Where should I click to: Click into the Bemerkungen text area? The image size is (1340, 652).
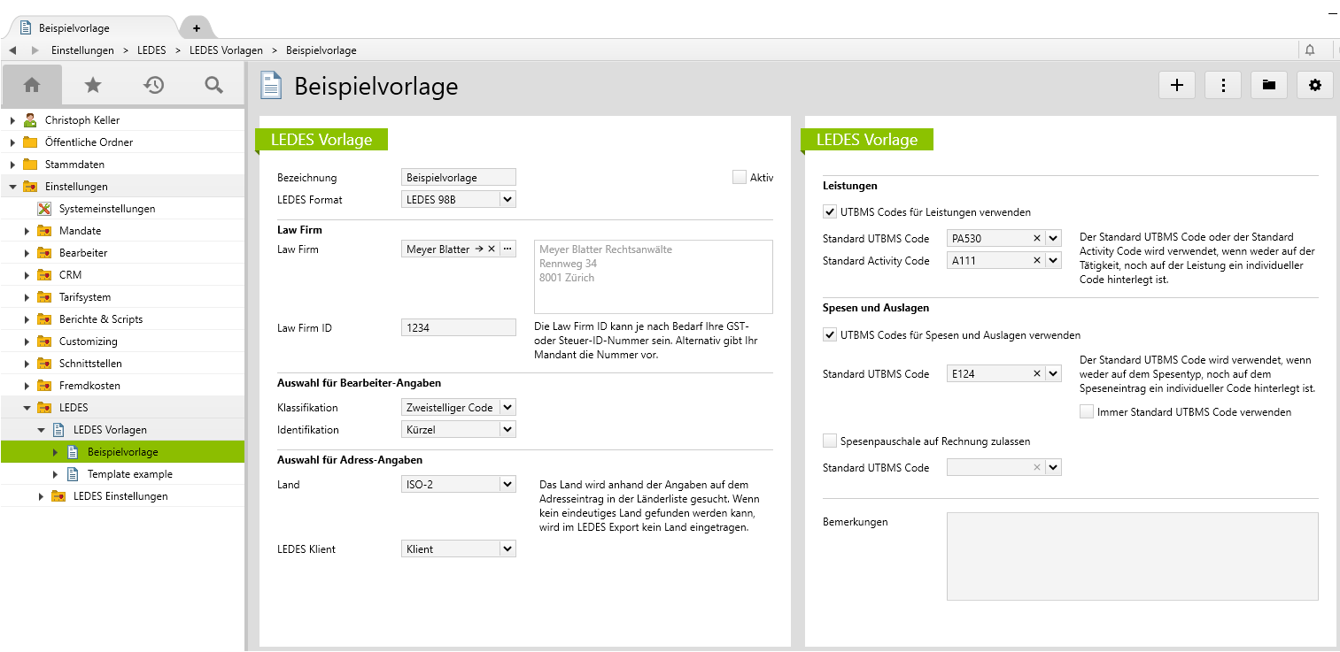click(x=1132, y=556)
